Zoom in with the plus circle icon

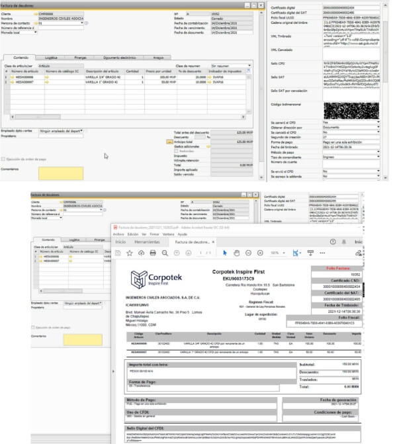pyautogui.click(x=260, y=253)
